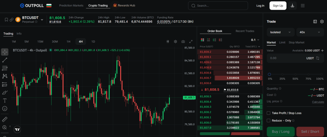This screenshot has width=327, height=137.
Task: Take a chart snapshot with camera icon
Action: [x=183, y=42]
